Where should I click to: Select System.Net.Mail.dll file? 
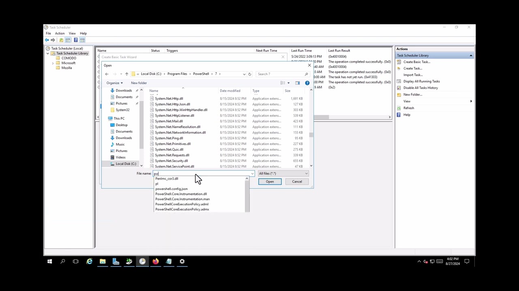pos(169,121)
